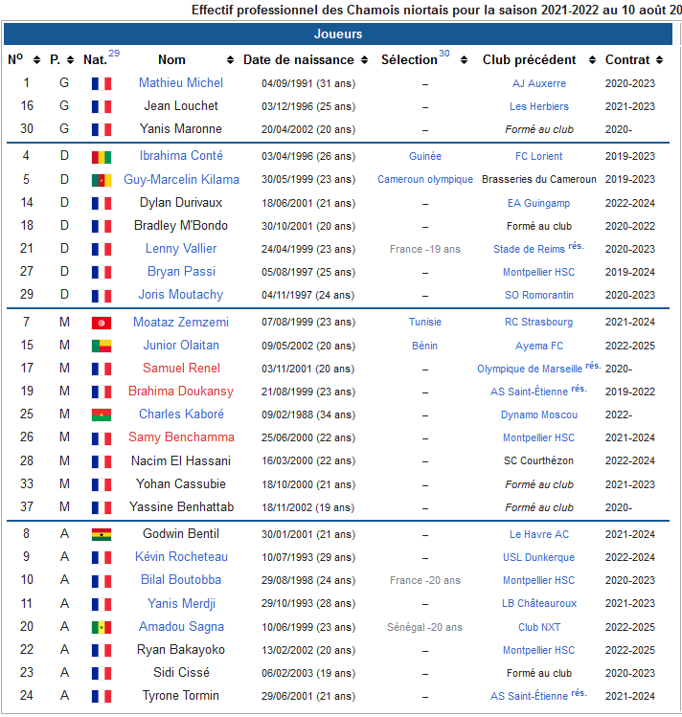
Task: Click French flag beside Dylan Durivaux
Action: (x=102, y=203)
